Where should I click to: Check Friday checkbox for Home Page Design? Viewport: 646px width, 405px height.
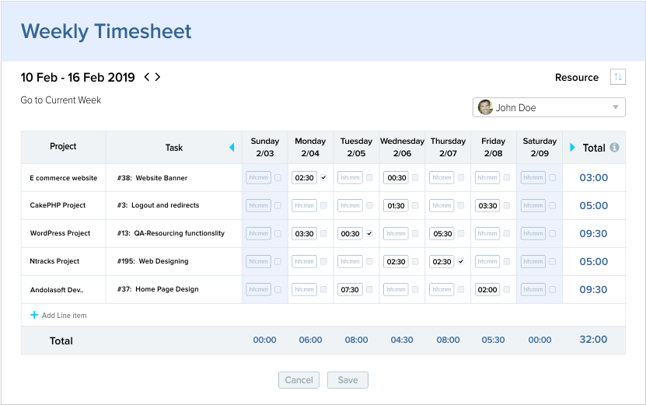coord(507,290)
